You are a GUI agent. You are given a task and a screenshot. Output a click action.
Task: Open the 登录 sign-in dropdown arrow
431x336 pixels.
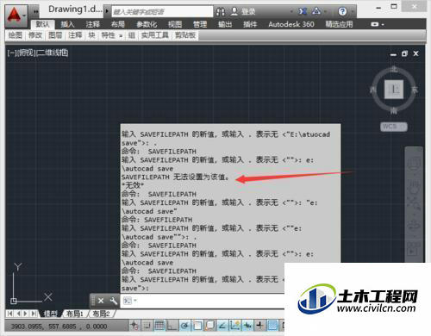tap(291, 11)
